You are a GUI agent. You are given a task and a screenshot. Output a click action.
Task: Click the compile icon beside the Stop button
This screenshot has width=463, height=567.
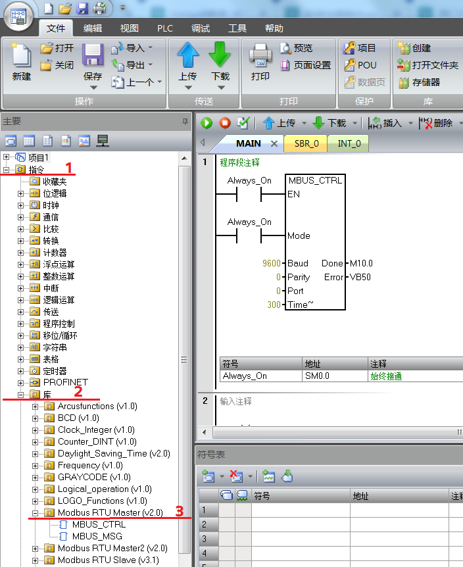243,123
